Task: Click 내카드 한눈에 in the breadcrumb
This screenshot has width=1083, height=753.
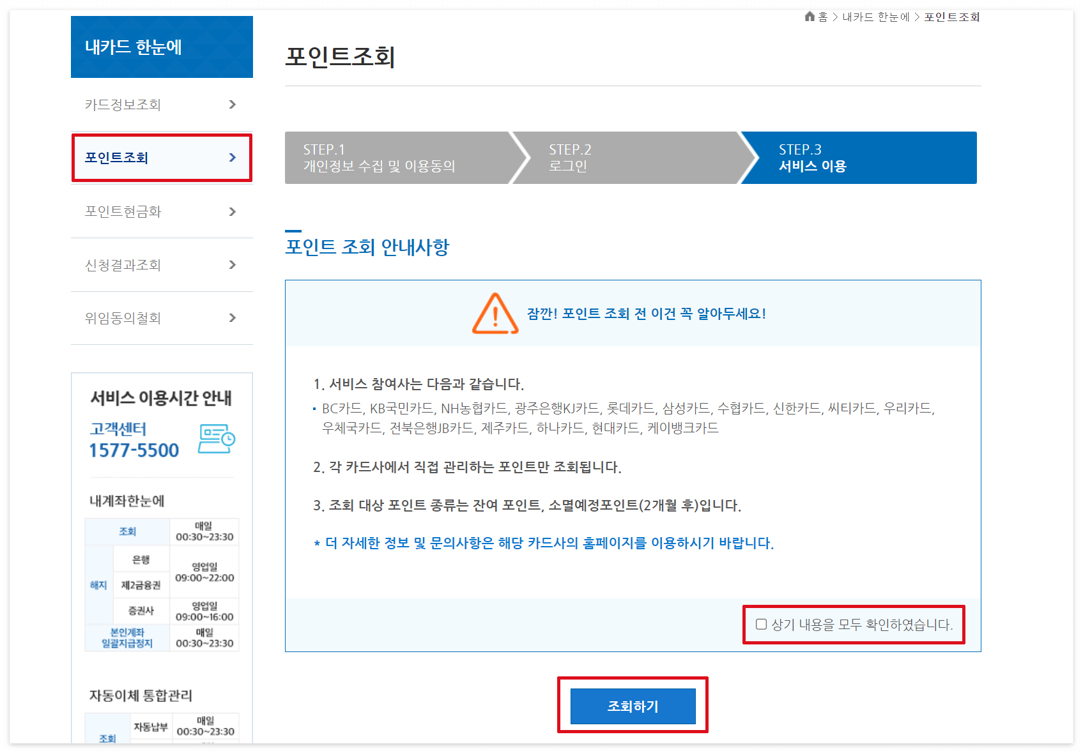Action: click(x=874, y=17)
